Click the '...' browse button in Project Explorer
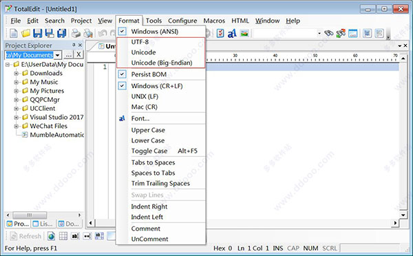 coord(68,55)
